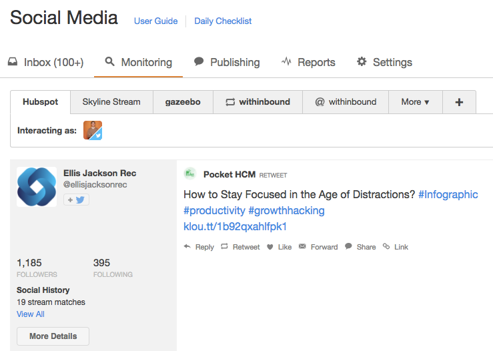Click the Forward text label
493x351 pixels.
click(324, 247)
